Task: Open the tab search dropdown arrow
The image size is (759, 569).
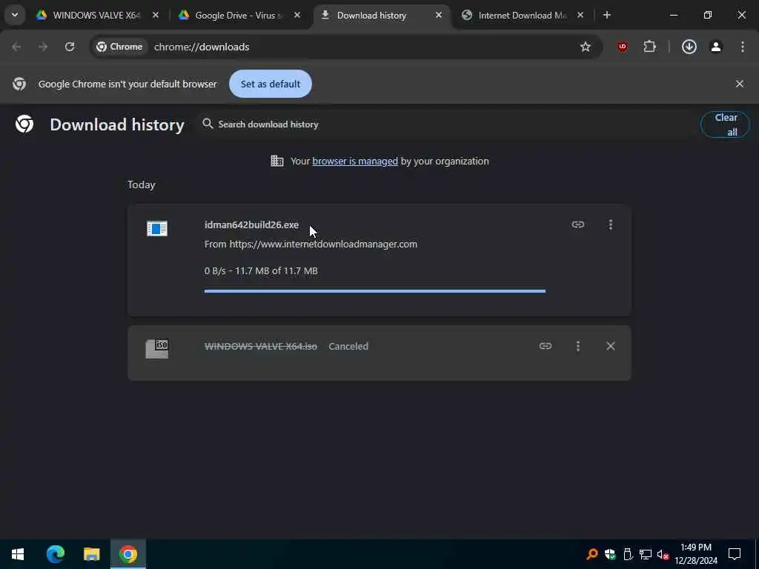Action: (x=15, y=15)
